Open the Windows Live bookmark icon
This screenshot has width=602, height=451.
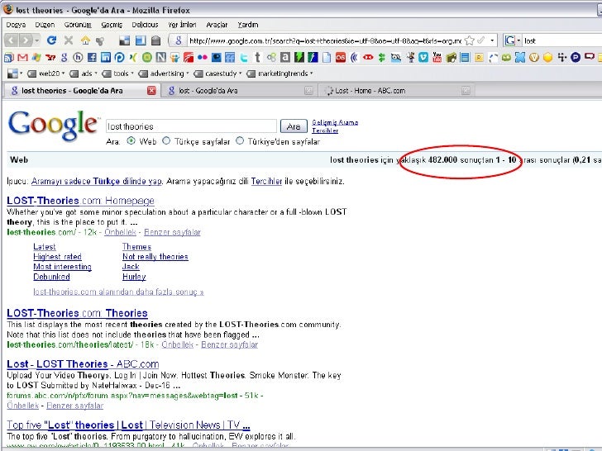[x=36, y=58]
